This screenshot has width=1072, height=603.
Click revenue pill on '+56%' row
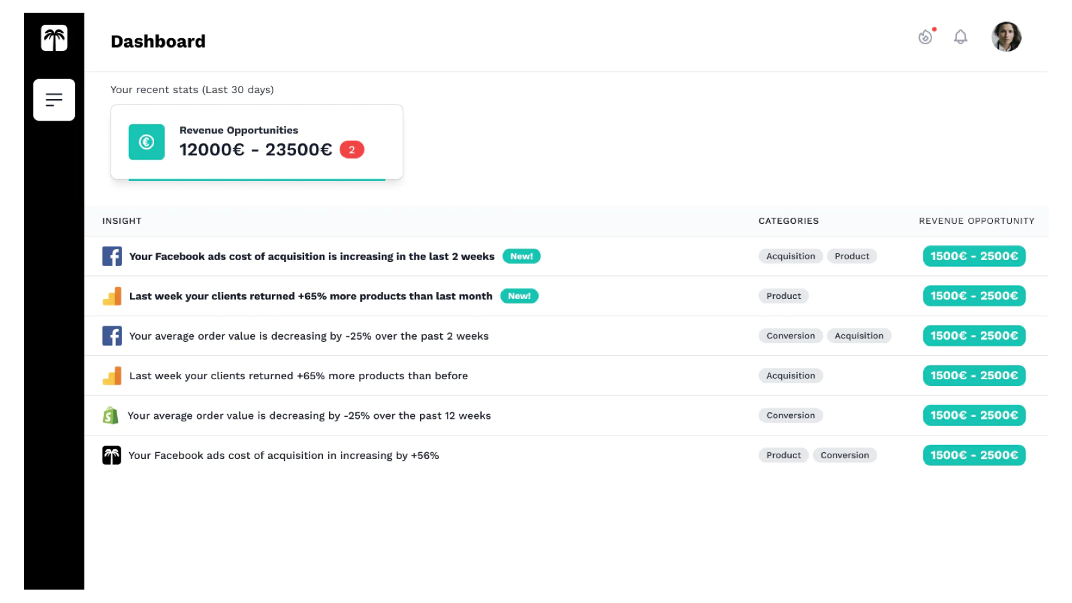point(974,456)
